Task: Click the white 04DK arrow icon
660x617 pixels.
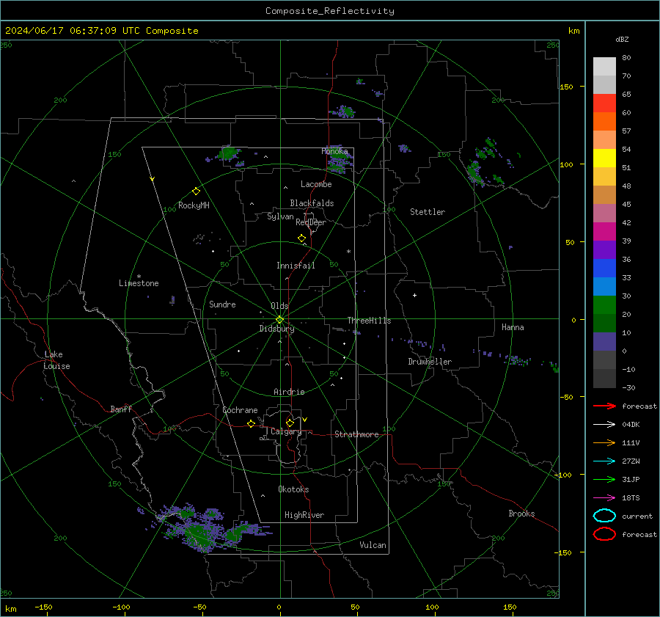Action: coord(604,424)
